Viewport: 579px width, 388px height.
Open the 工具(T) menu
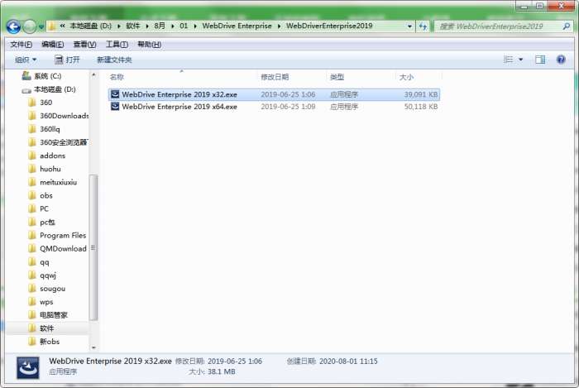(x=117, y=45)
